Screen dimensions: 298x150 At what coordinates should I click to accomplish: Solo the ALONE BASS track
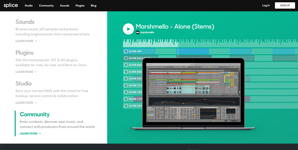[126, 58]
